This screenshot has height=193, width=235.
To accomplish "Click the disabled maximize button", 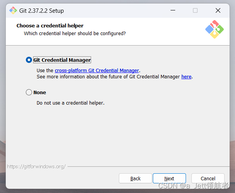I will pos(195,10).
